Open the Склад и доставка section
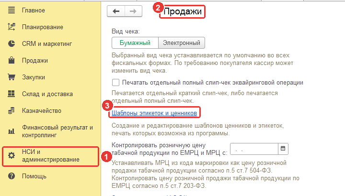This screenshot has width=345, height=196. coord(47,94)
